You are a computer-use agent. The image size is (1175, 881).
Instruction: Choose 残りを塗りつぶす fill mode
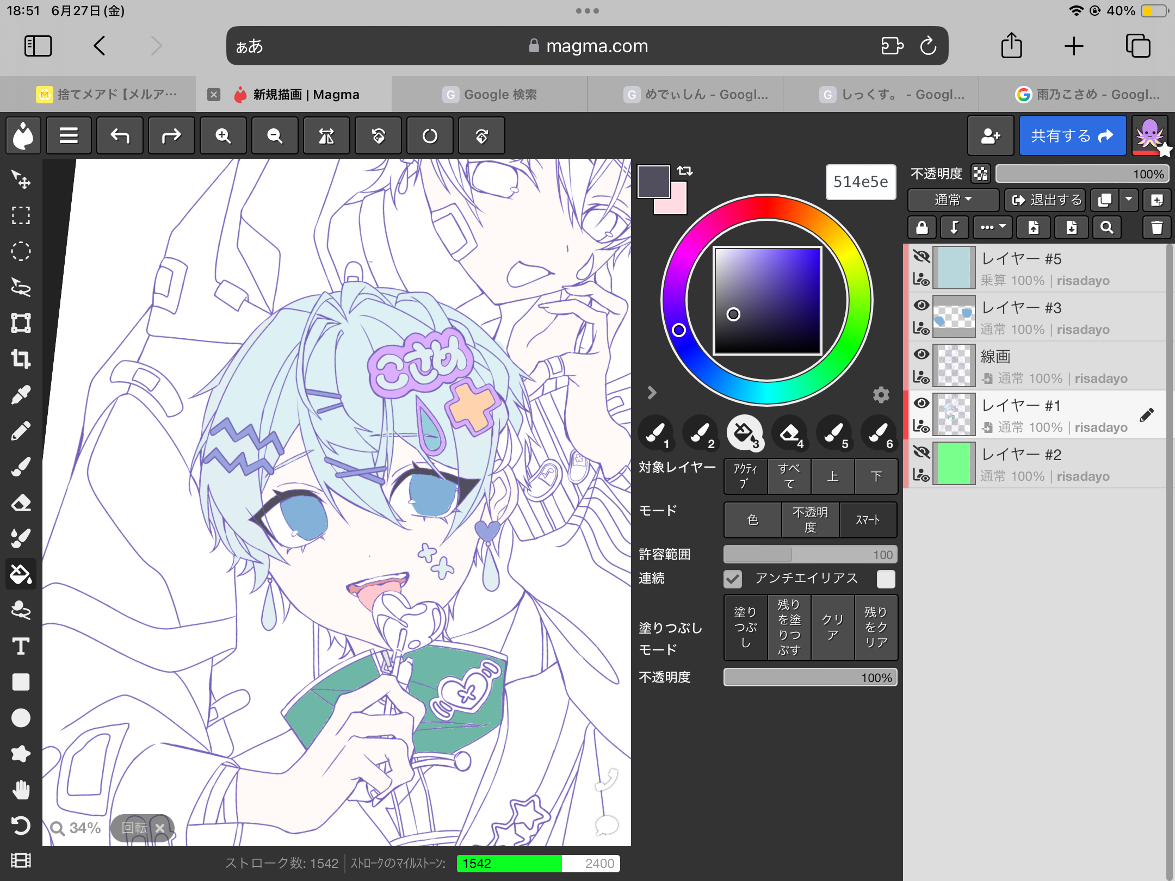(x=789, y=628)
